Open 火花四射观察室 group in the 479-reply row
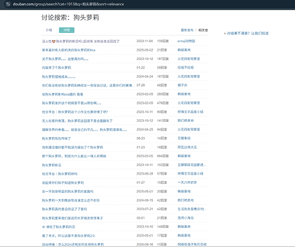 [x=189, y=103]
